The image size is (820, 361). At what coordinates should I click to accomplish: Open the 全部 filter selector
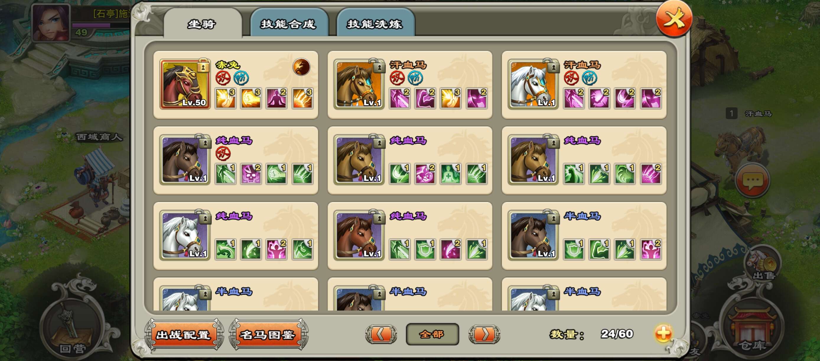tap(432, 334)
